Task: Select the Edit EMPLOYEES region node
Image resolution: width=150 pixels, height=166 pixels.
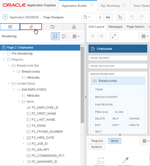Action: [x=34, y=90]
